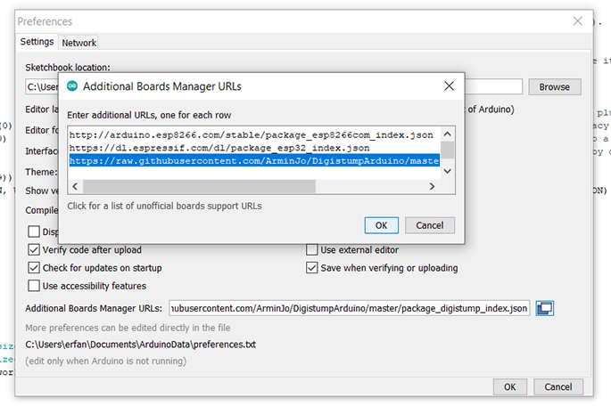This screenshot has width=611, height=406.
Task: Confirm the URLs dialog with OK
Action: [381, 225]
